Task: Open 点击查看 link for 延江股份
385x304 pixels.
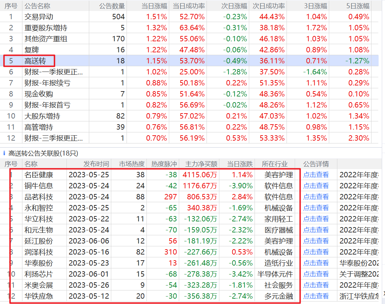Action: [x=316, y=241]
